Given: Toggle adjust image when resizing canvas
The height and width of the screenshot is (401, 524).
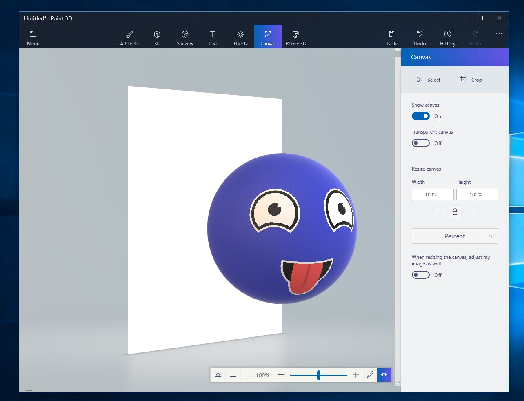Looking at the screenshot, I should (x=420, y=275).
